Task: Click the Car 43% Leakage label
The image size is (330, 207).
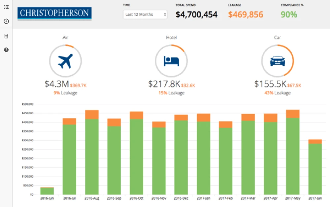Action: click(x=277, y=93)
